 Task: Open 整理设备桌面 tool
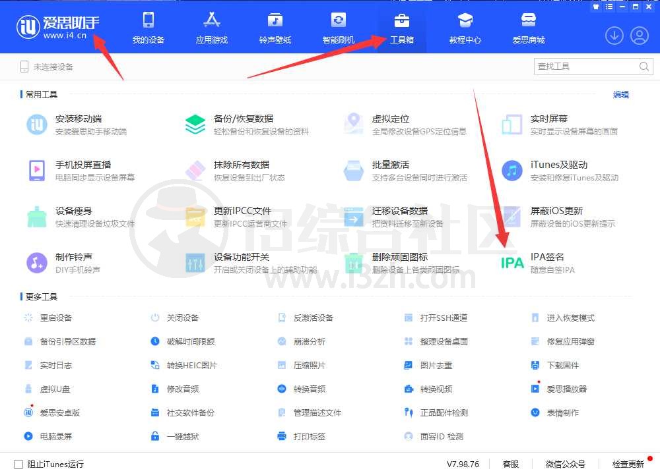point(436,341)
